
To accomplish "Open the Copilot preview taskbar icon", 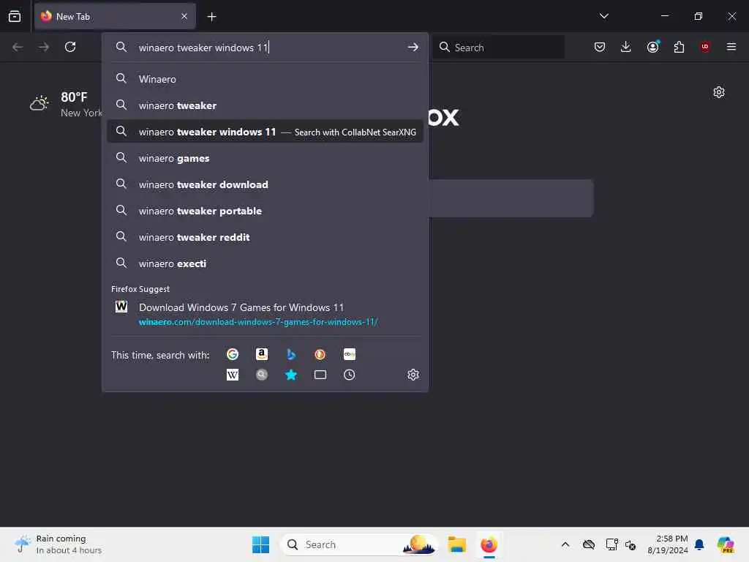I will click(x=726, y=544).
